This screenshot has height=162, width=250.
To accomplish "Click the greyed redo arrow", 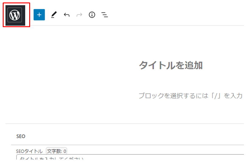I will 79,15.
